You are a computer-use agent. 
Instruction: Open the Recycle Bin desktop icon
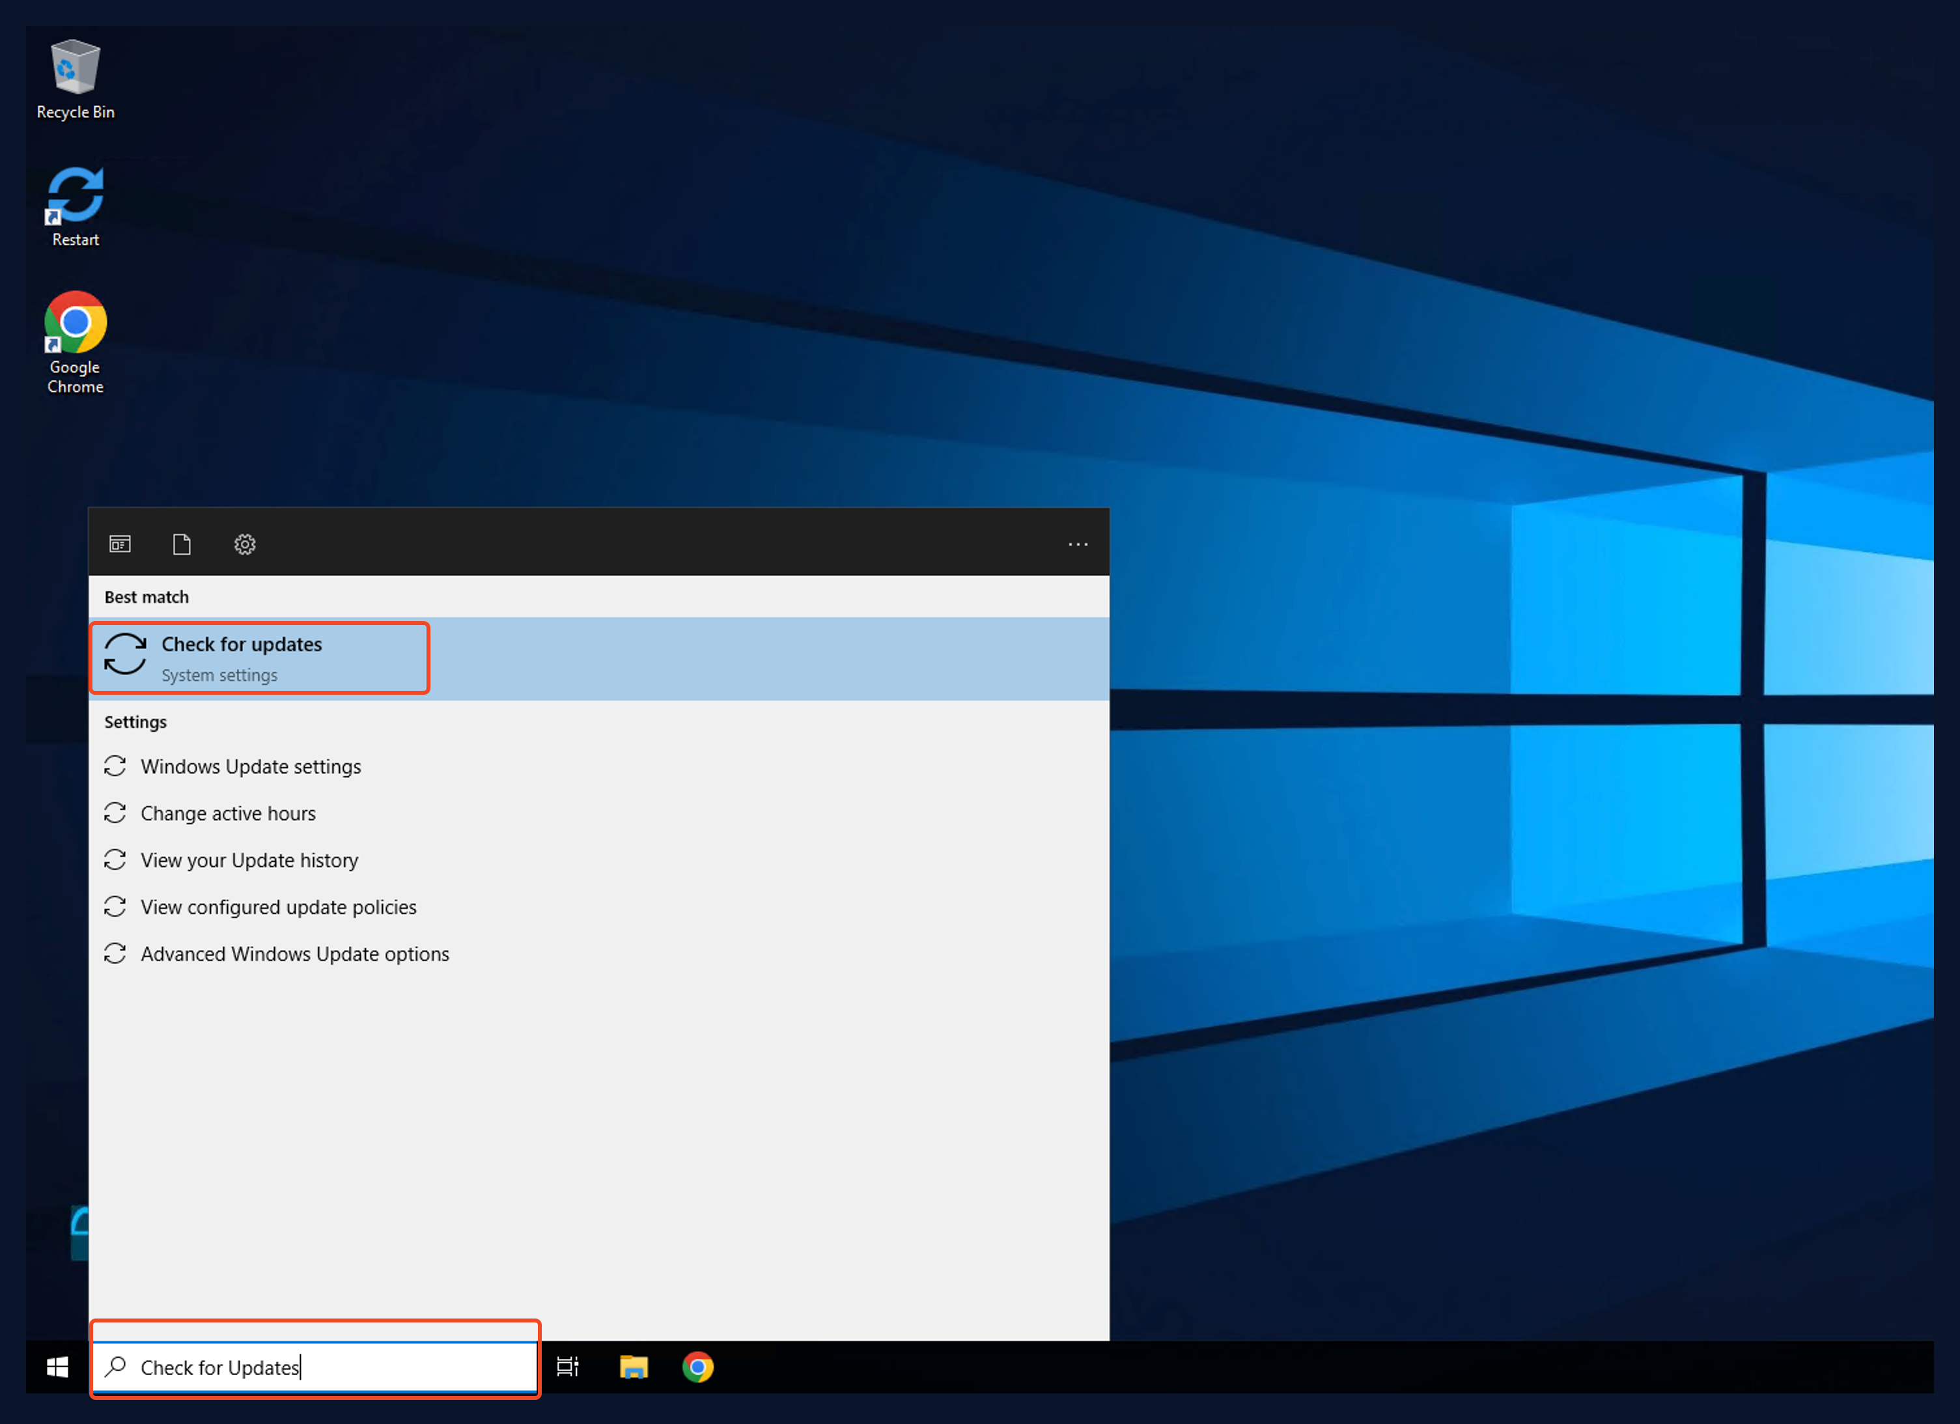tap(75, 69)
